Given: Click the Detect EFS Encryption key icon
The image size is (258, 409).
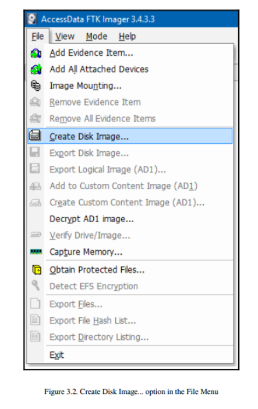Looking at the screenshot, I should [36, 285].
